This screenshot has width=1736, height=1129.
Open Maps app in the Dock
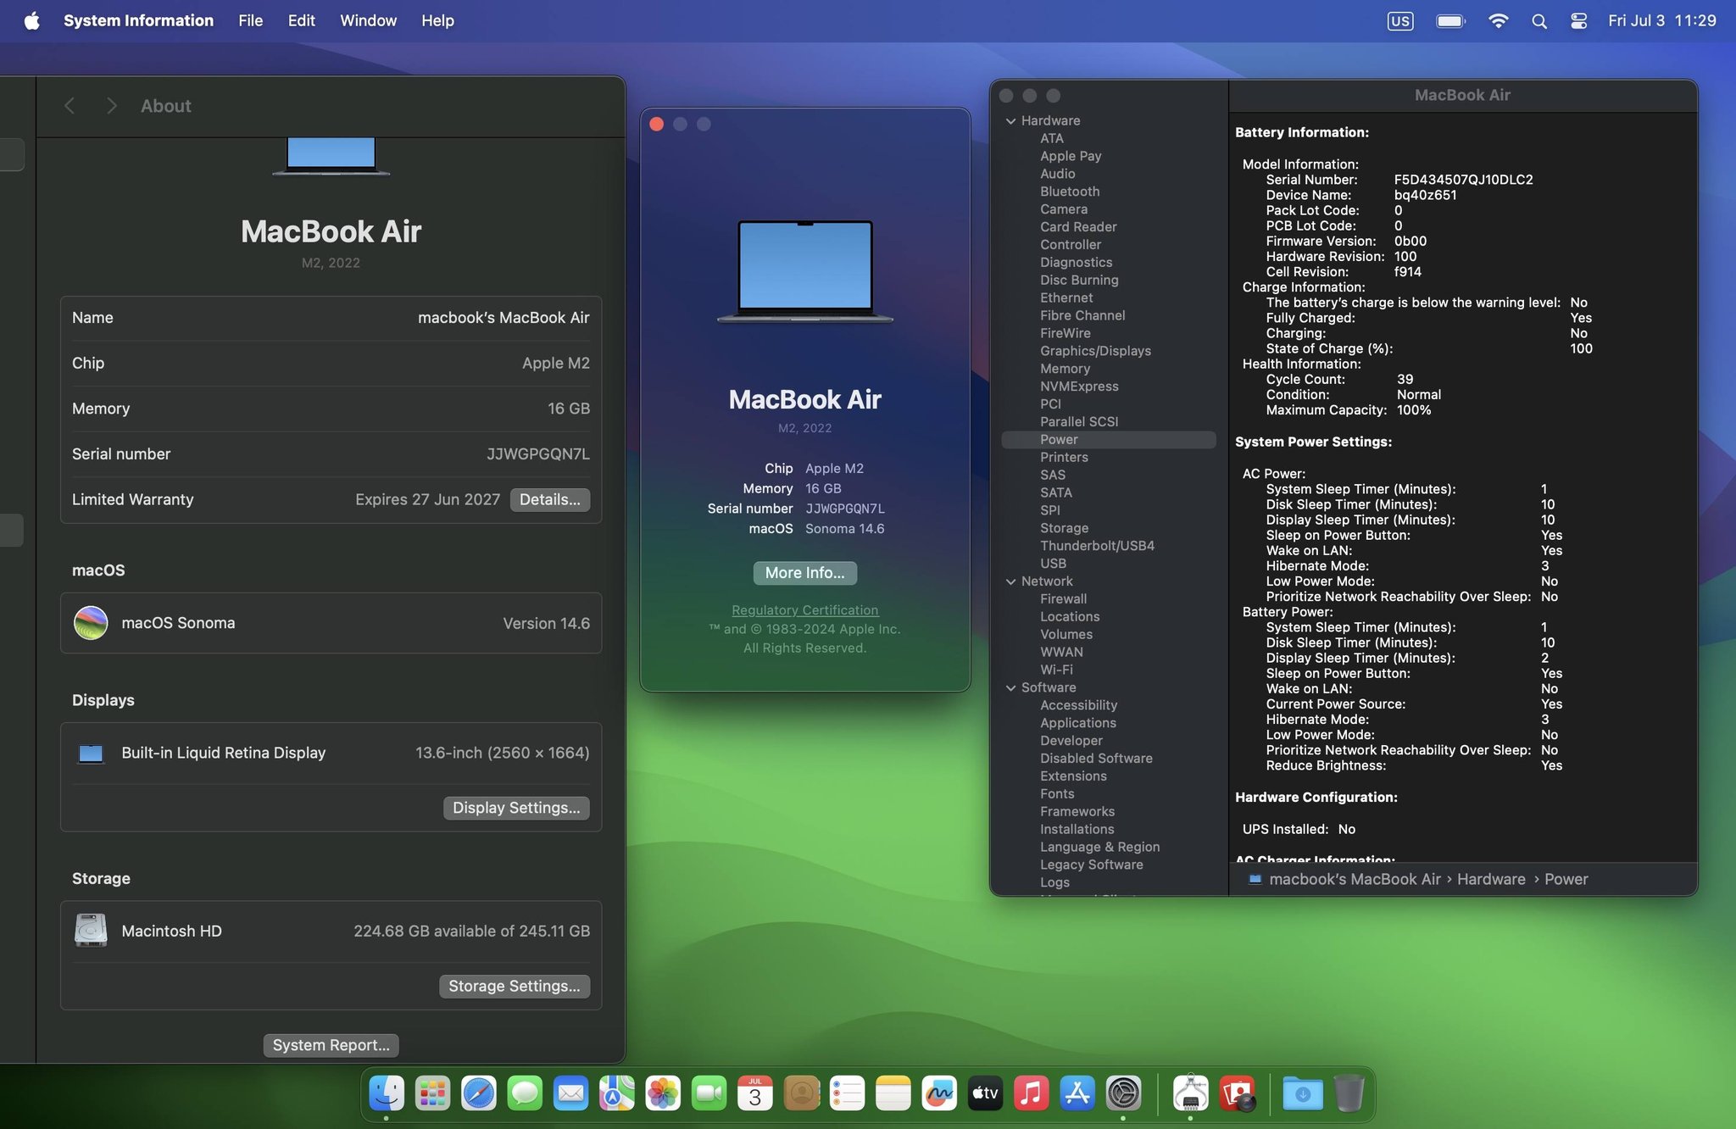coord(617,1093)
